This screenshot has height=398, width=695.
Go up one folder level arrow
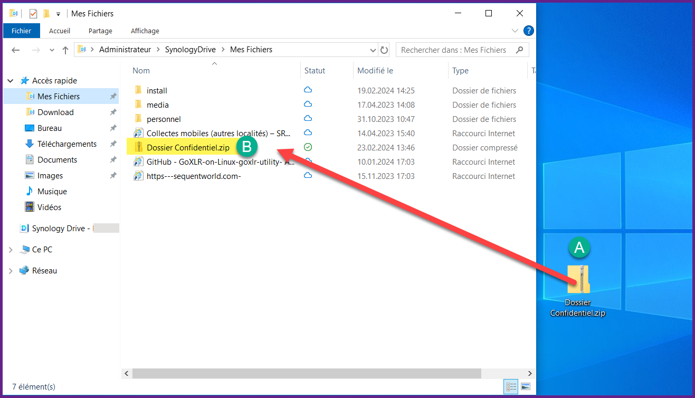point(65,50)
